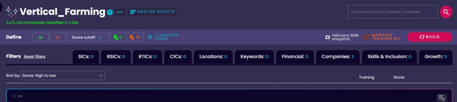This screenshot has width=457, height=102.
Task: Open the Growth filter tab
Action: point(436,57)
